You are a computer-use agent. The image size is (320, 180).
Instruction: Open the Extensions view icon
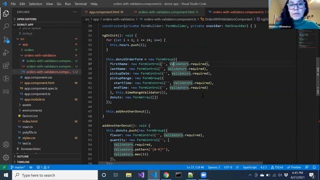coord(6,65)
